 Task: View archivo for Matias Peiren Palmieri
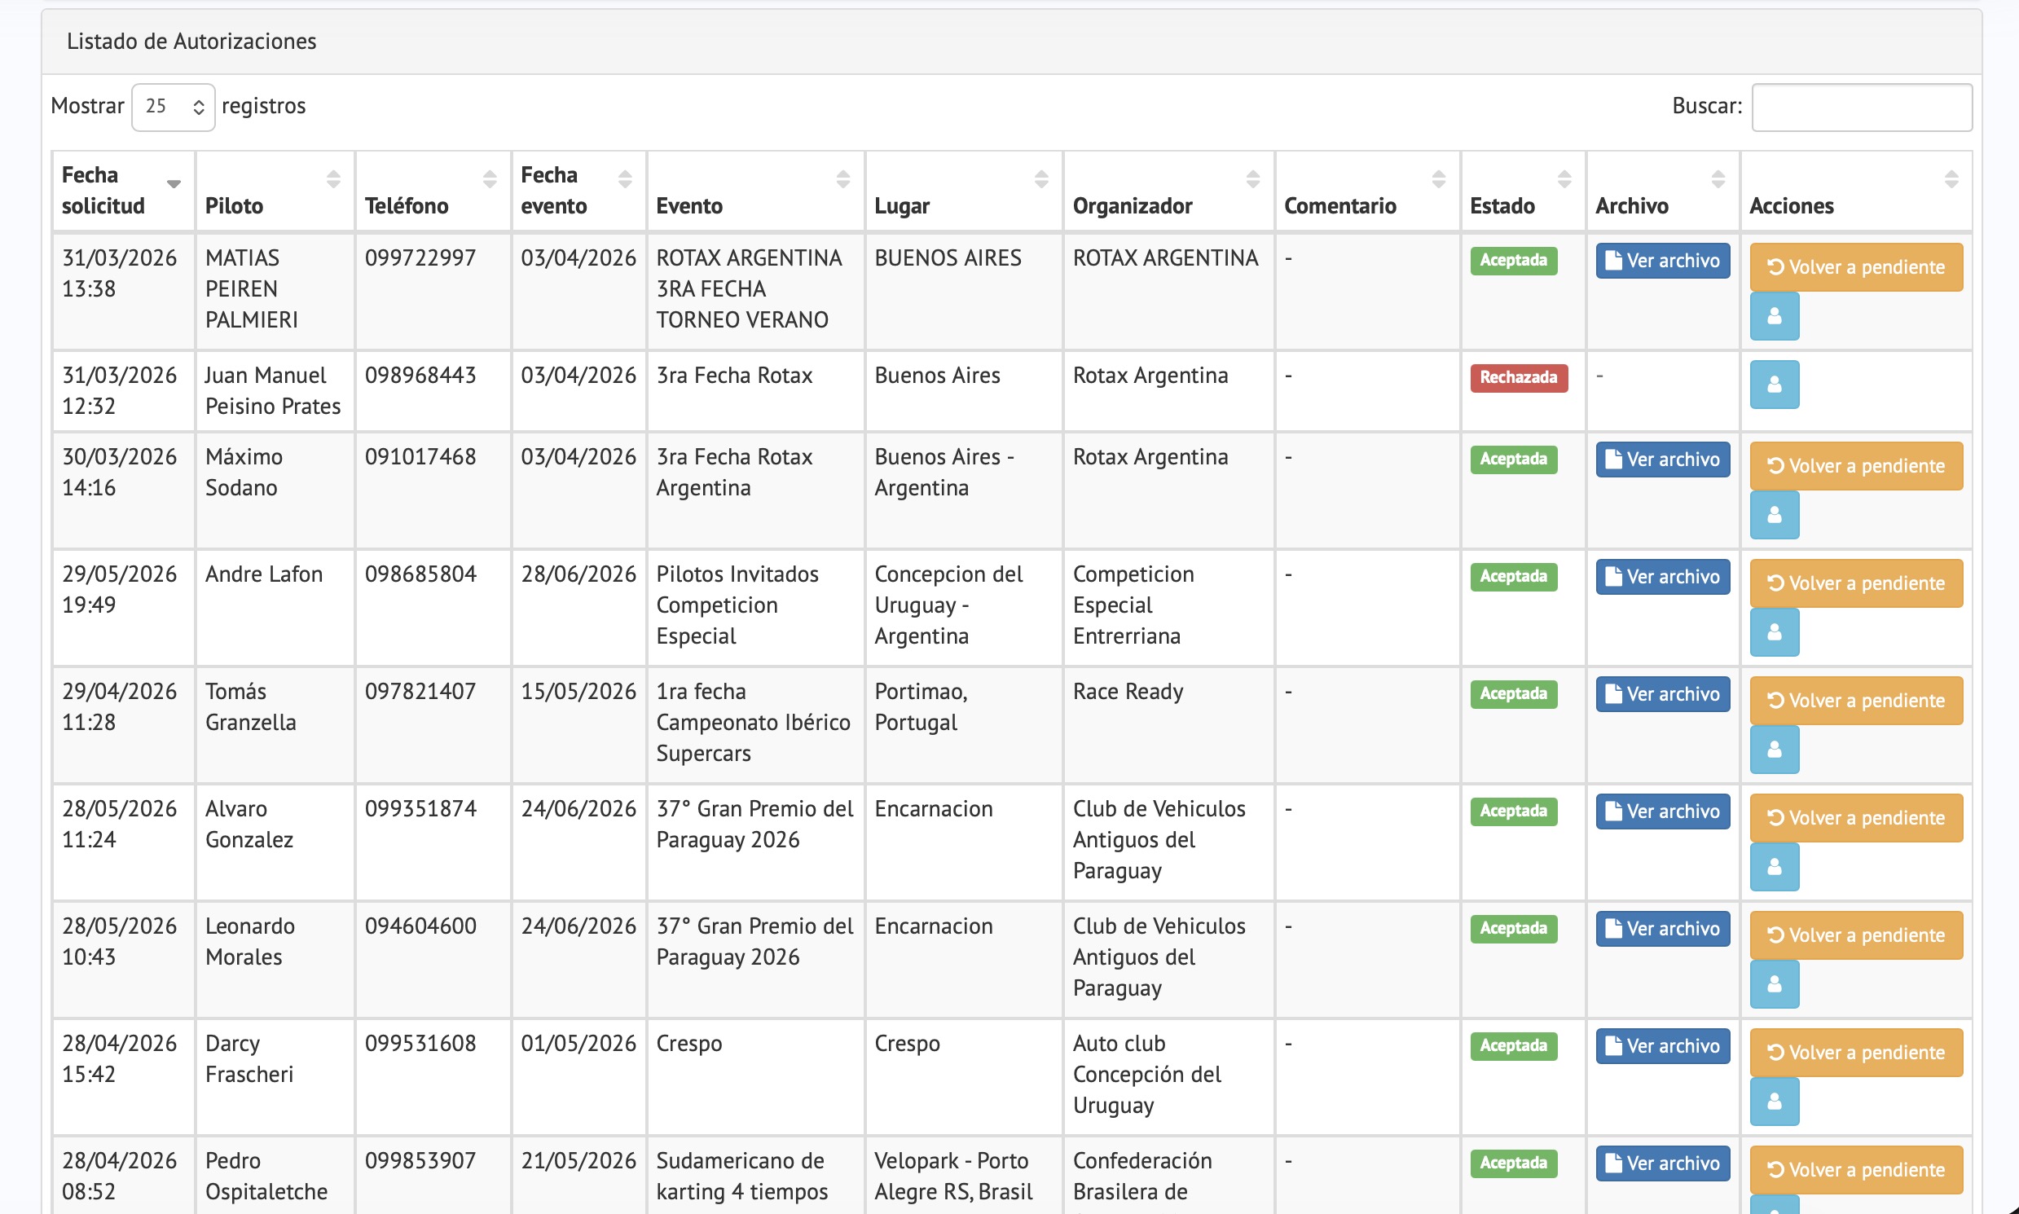pyautogui.click(x=1662, y=261)
